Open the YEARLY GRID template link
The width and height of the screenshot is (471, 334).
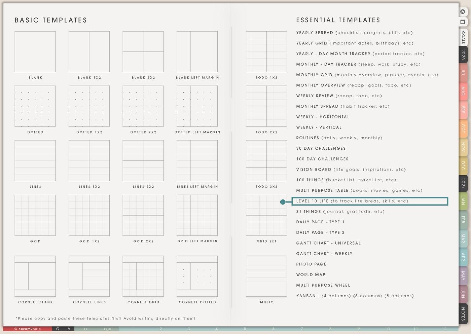tap(355, 43)
